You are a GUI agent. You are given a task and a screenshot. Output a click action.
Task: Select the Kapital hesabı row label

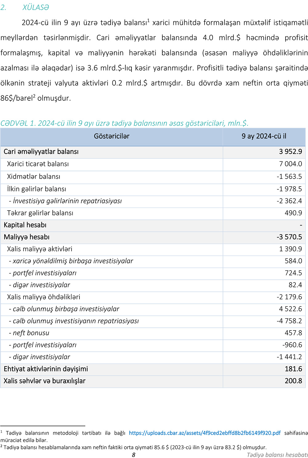click(25, 225)
